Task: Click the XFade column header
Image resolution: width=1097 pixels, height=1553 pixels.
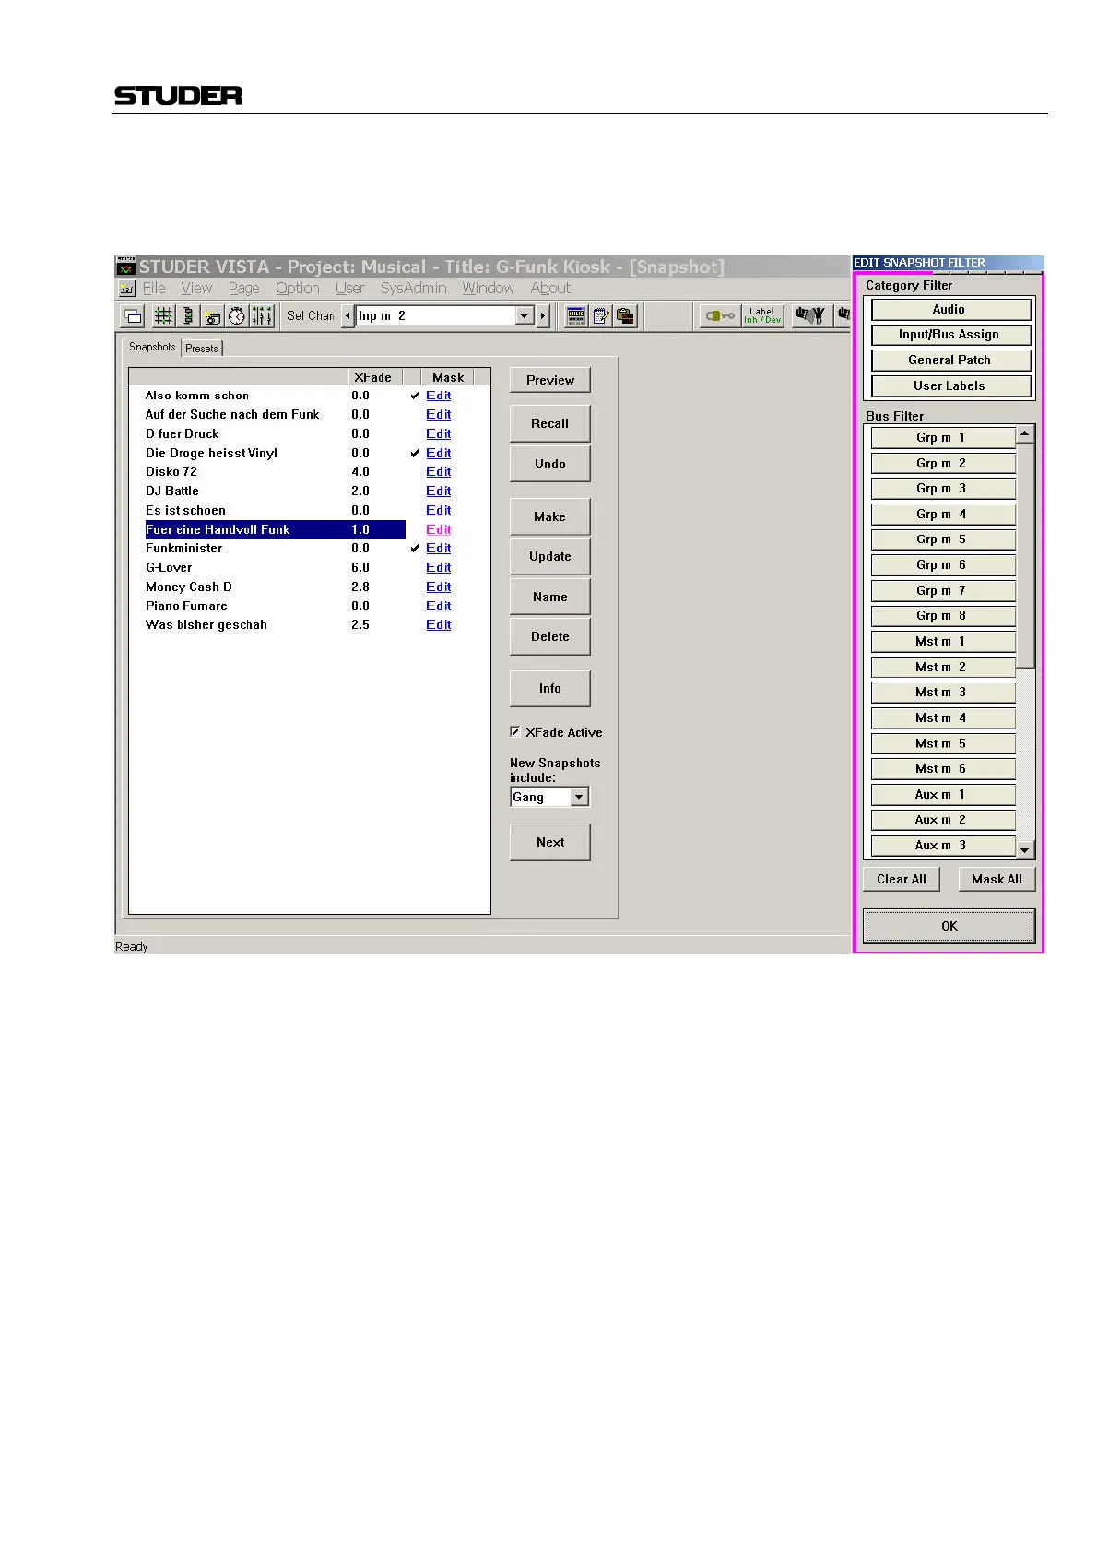Action: [x=375, y=377]
